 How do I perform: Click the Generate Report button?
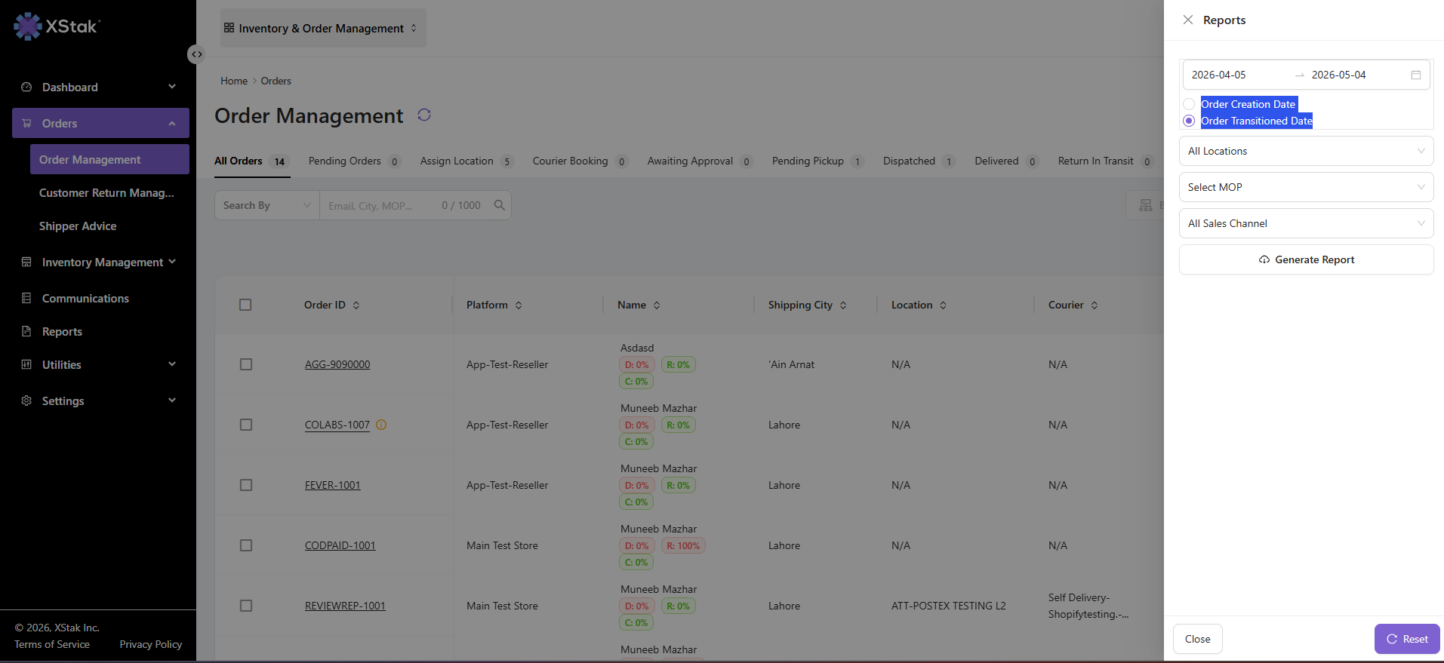1306,259
